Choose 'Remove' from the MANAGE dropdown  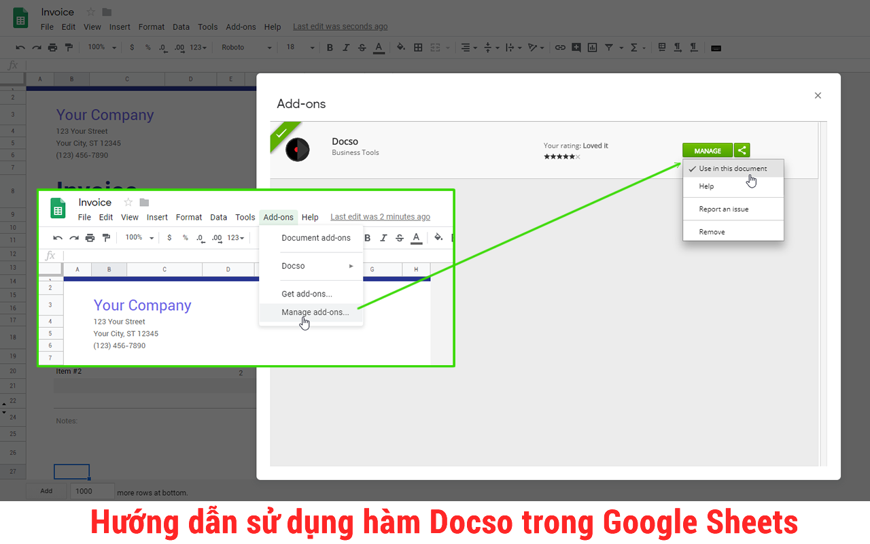click(733, 232)
